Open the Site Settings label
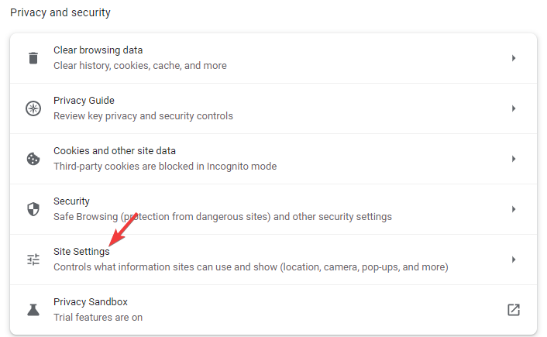 pos(81,252)
